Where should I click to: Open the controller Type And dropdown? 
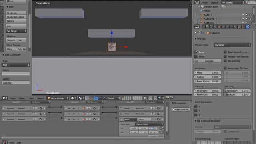point(16,65)
